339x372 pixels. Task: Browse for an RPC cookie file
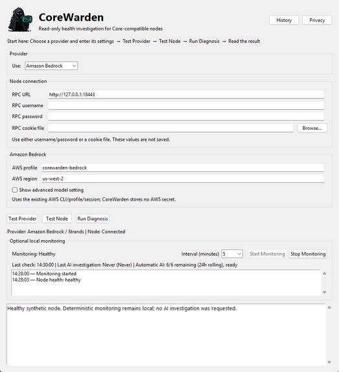(312, 128)
